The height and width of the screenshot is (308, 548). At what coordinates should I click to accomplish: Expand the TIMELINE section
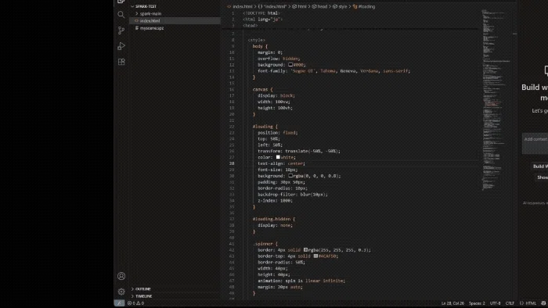[x=143, y=295]
